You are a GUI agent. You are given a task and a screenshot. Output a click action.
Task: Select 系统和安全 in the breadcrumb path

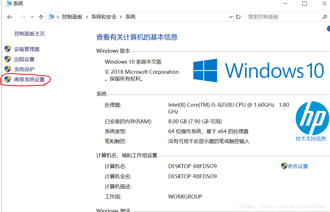tap(104, 17)
